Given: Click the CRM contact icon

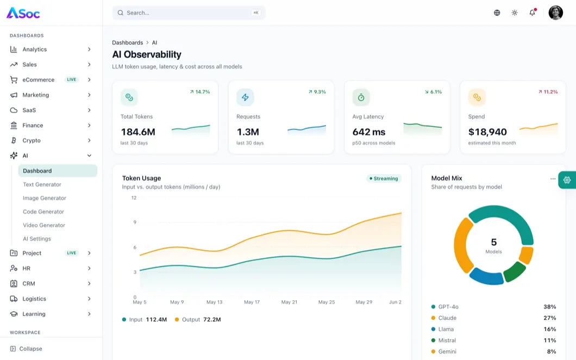Looking at the screenshot, I should [x=14, y=283].
